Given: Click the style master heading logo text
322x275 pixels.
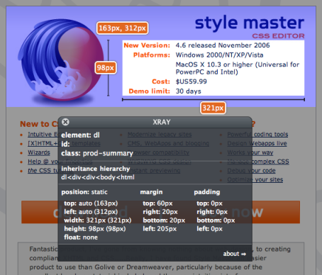Looking at the screenshot, I should tap(250, 23).
